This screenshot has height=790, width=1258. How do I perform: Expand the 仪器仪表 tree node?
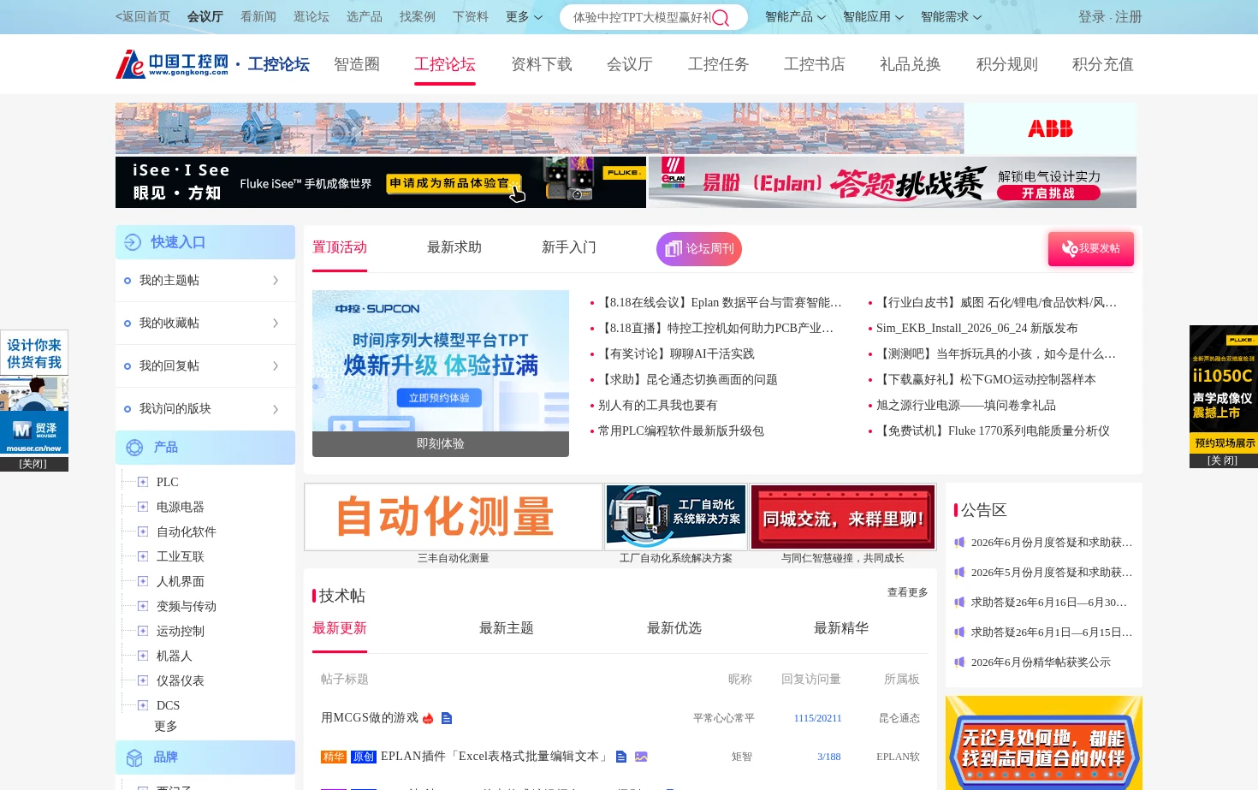coord(143,680)
